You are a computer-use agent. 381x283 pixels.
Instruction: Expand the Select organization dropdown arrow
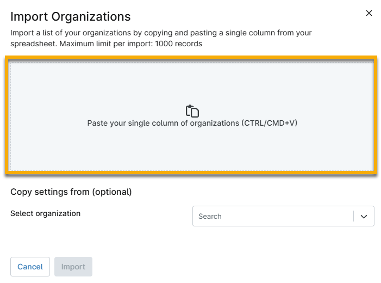[x=364, y=217]
